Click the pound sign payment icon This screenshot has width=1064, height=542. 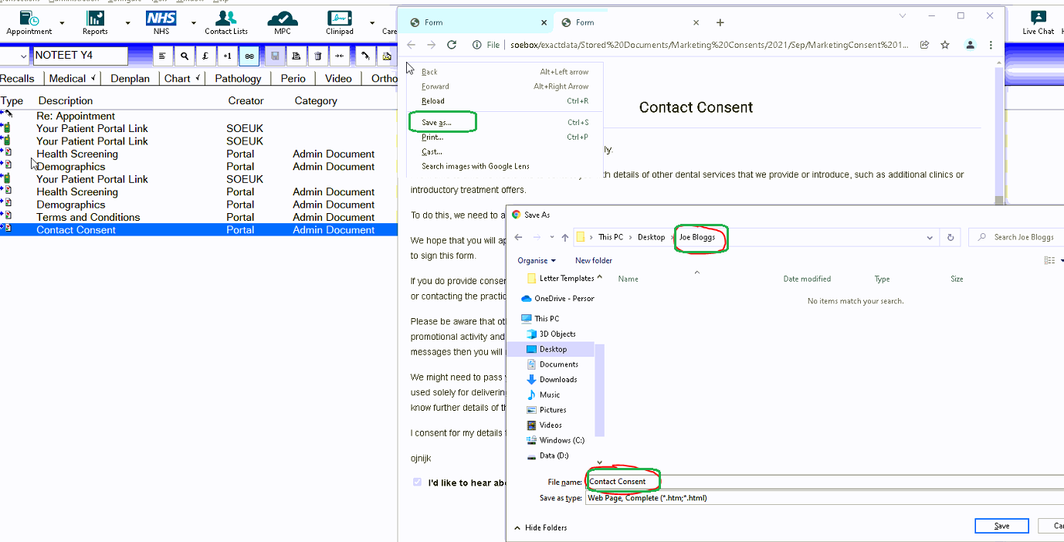tap(205, 56)
